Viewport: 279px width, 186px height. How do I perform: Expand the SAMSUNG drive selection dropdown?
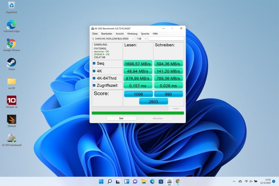tap(113, 39)
